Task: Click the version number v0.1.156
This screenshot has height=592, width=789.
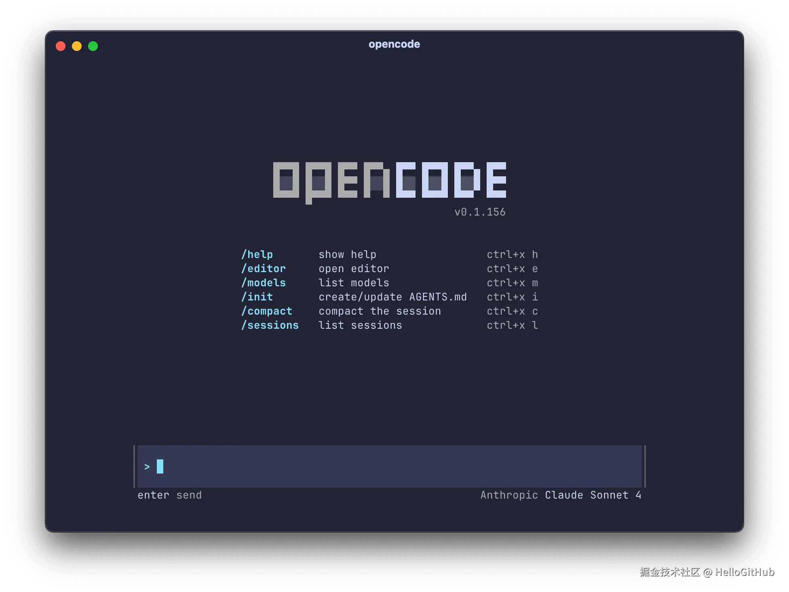Action: tap(480, 212)
